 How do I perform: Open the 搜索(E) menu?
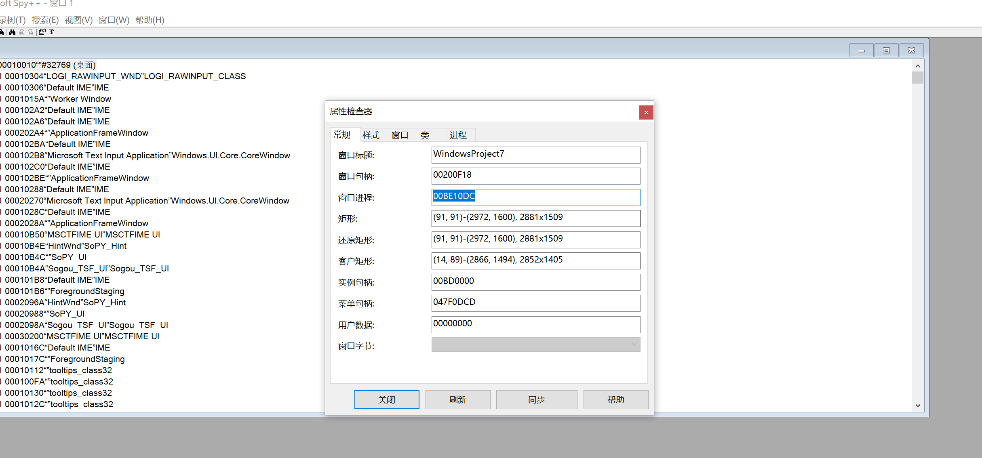pos(45,20)
